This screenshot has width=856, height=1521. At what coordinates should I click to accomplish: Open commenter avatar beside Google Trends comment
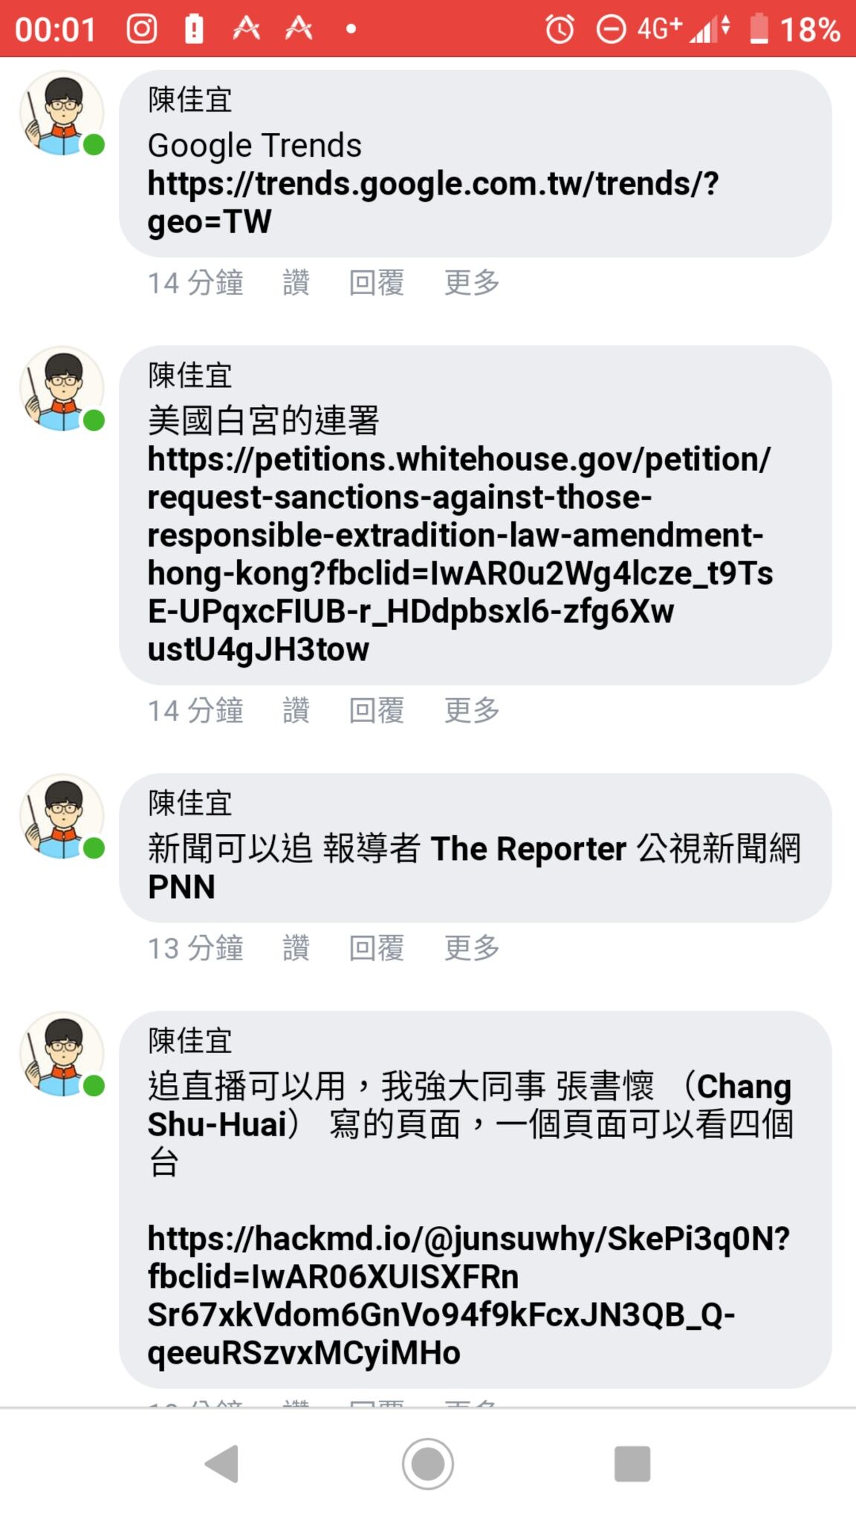click(62, 113)
